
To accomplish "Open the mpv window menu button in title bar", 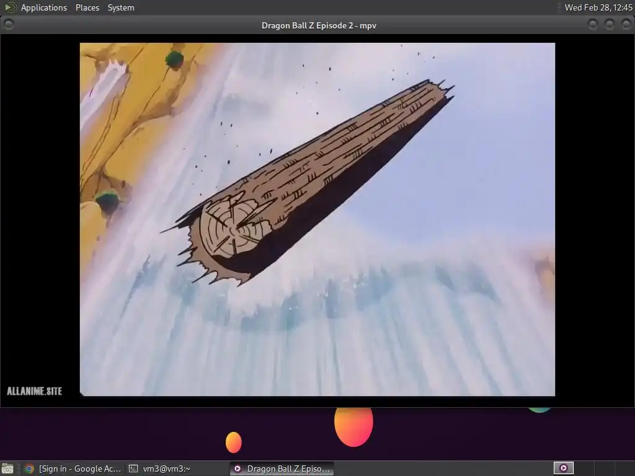I will coord(9,25).
